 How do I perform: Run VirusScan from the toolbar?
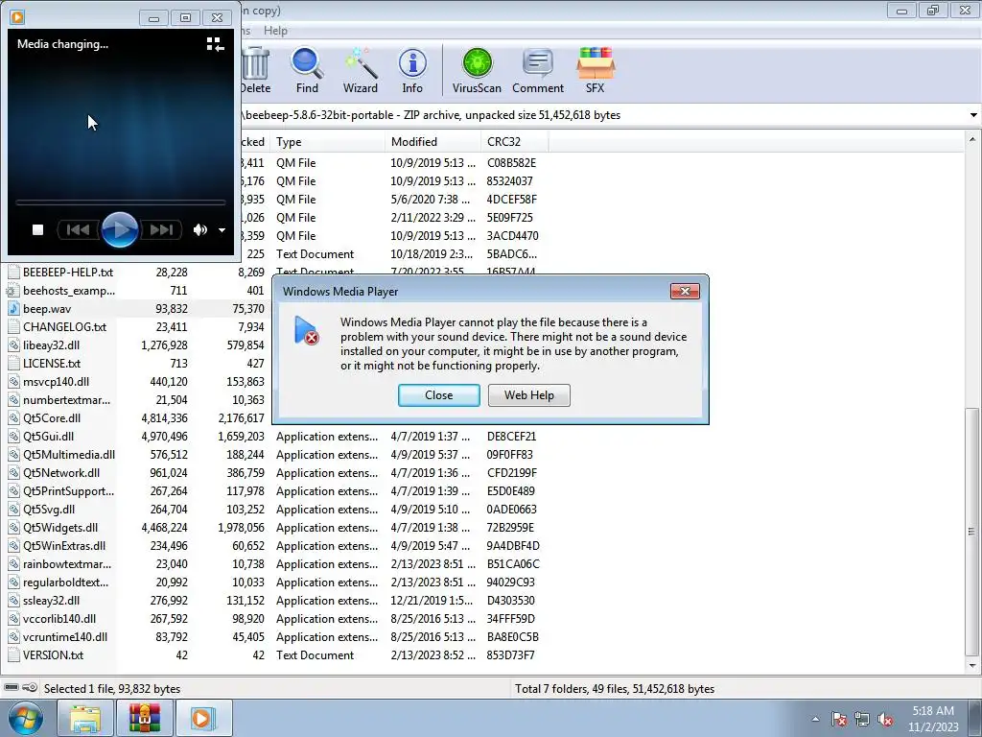click(x=477, y=70)
